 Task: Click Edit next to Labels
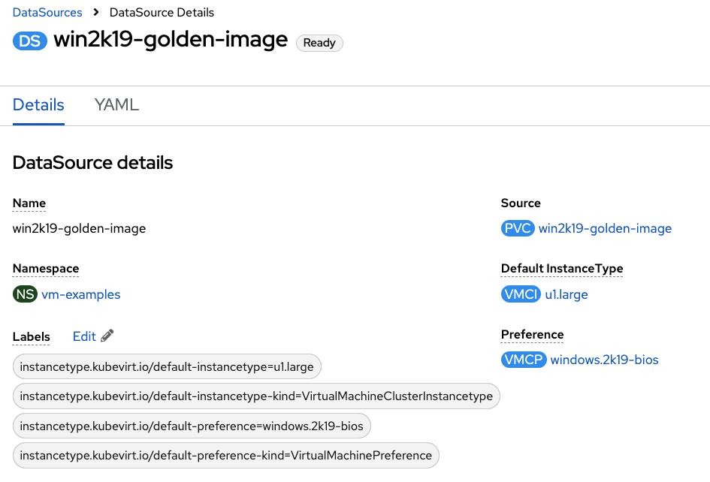[84, 336]
